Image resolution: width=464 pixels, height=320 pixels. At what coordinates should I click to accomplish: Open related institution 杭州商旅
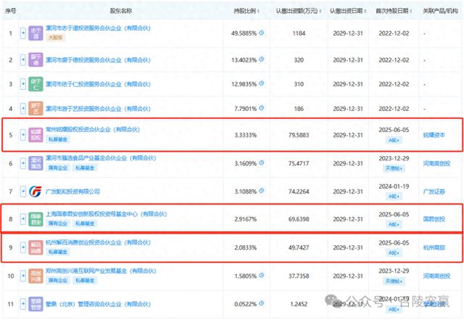434,247
